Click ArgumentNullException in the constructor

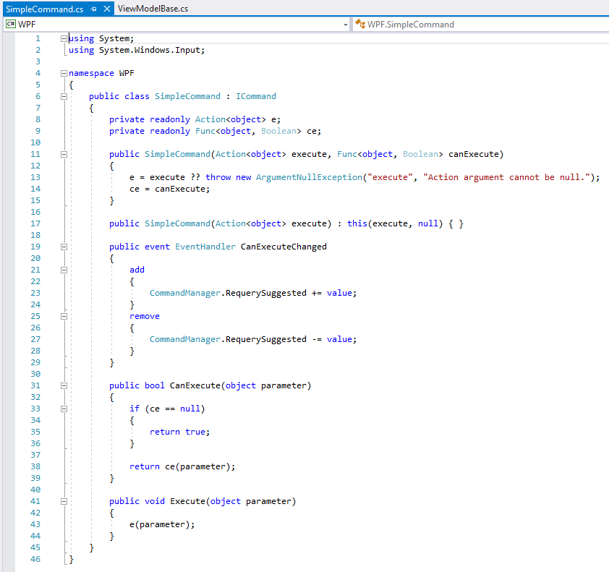(309, 177)
